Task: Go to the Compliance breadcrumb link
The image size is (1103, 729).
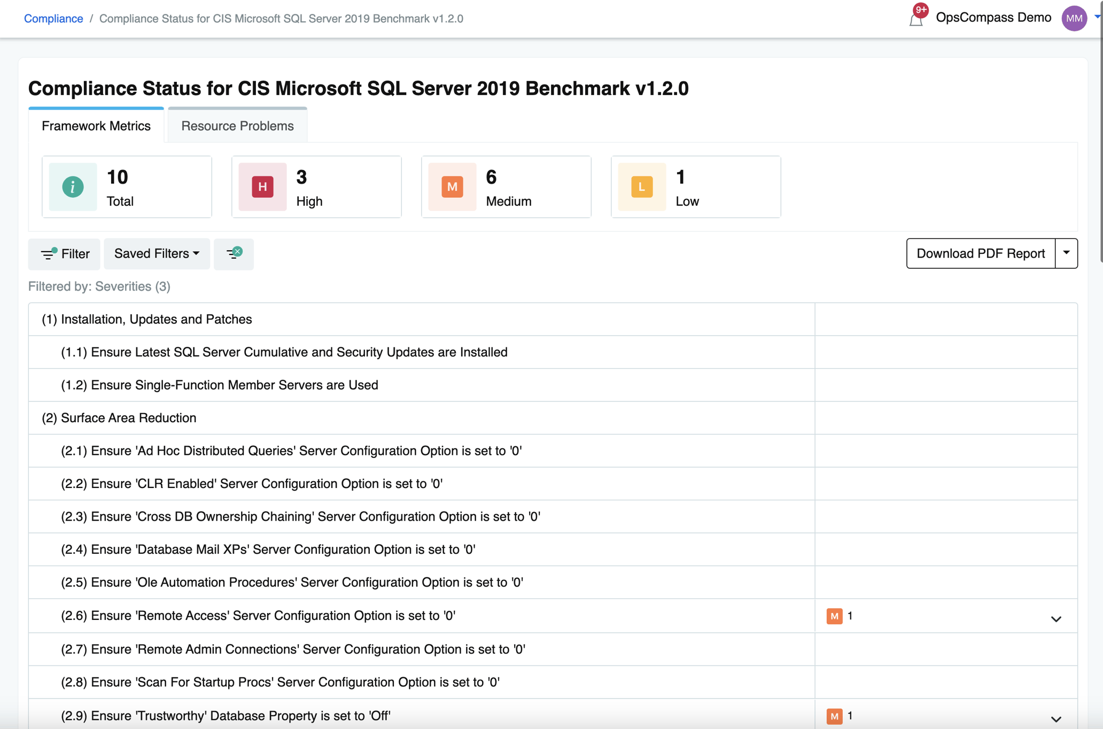Action: (53, 19)
